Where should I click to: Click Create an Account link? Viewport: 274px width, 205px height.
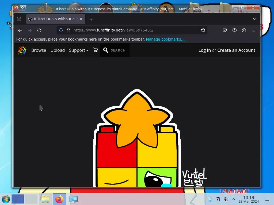coord(236,50)
